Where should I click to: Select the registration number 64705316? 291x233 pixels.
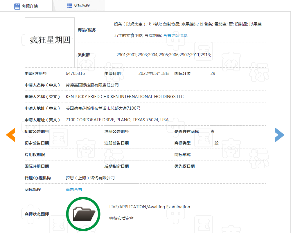tap(75, 73)
